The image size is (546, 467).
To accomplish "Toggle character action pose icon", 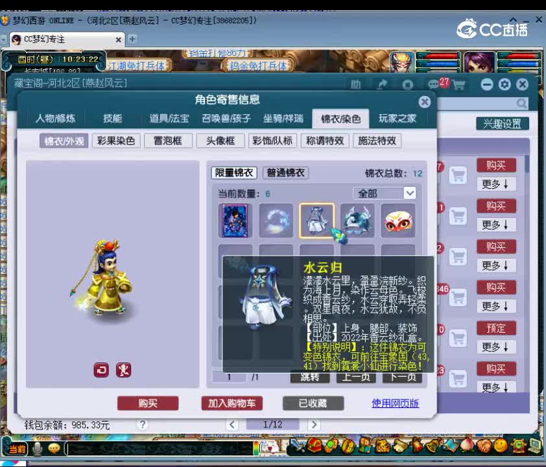I will click(x=124, y=370).
